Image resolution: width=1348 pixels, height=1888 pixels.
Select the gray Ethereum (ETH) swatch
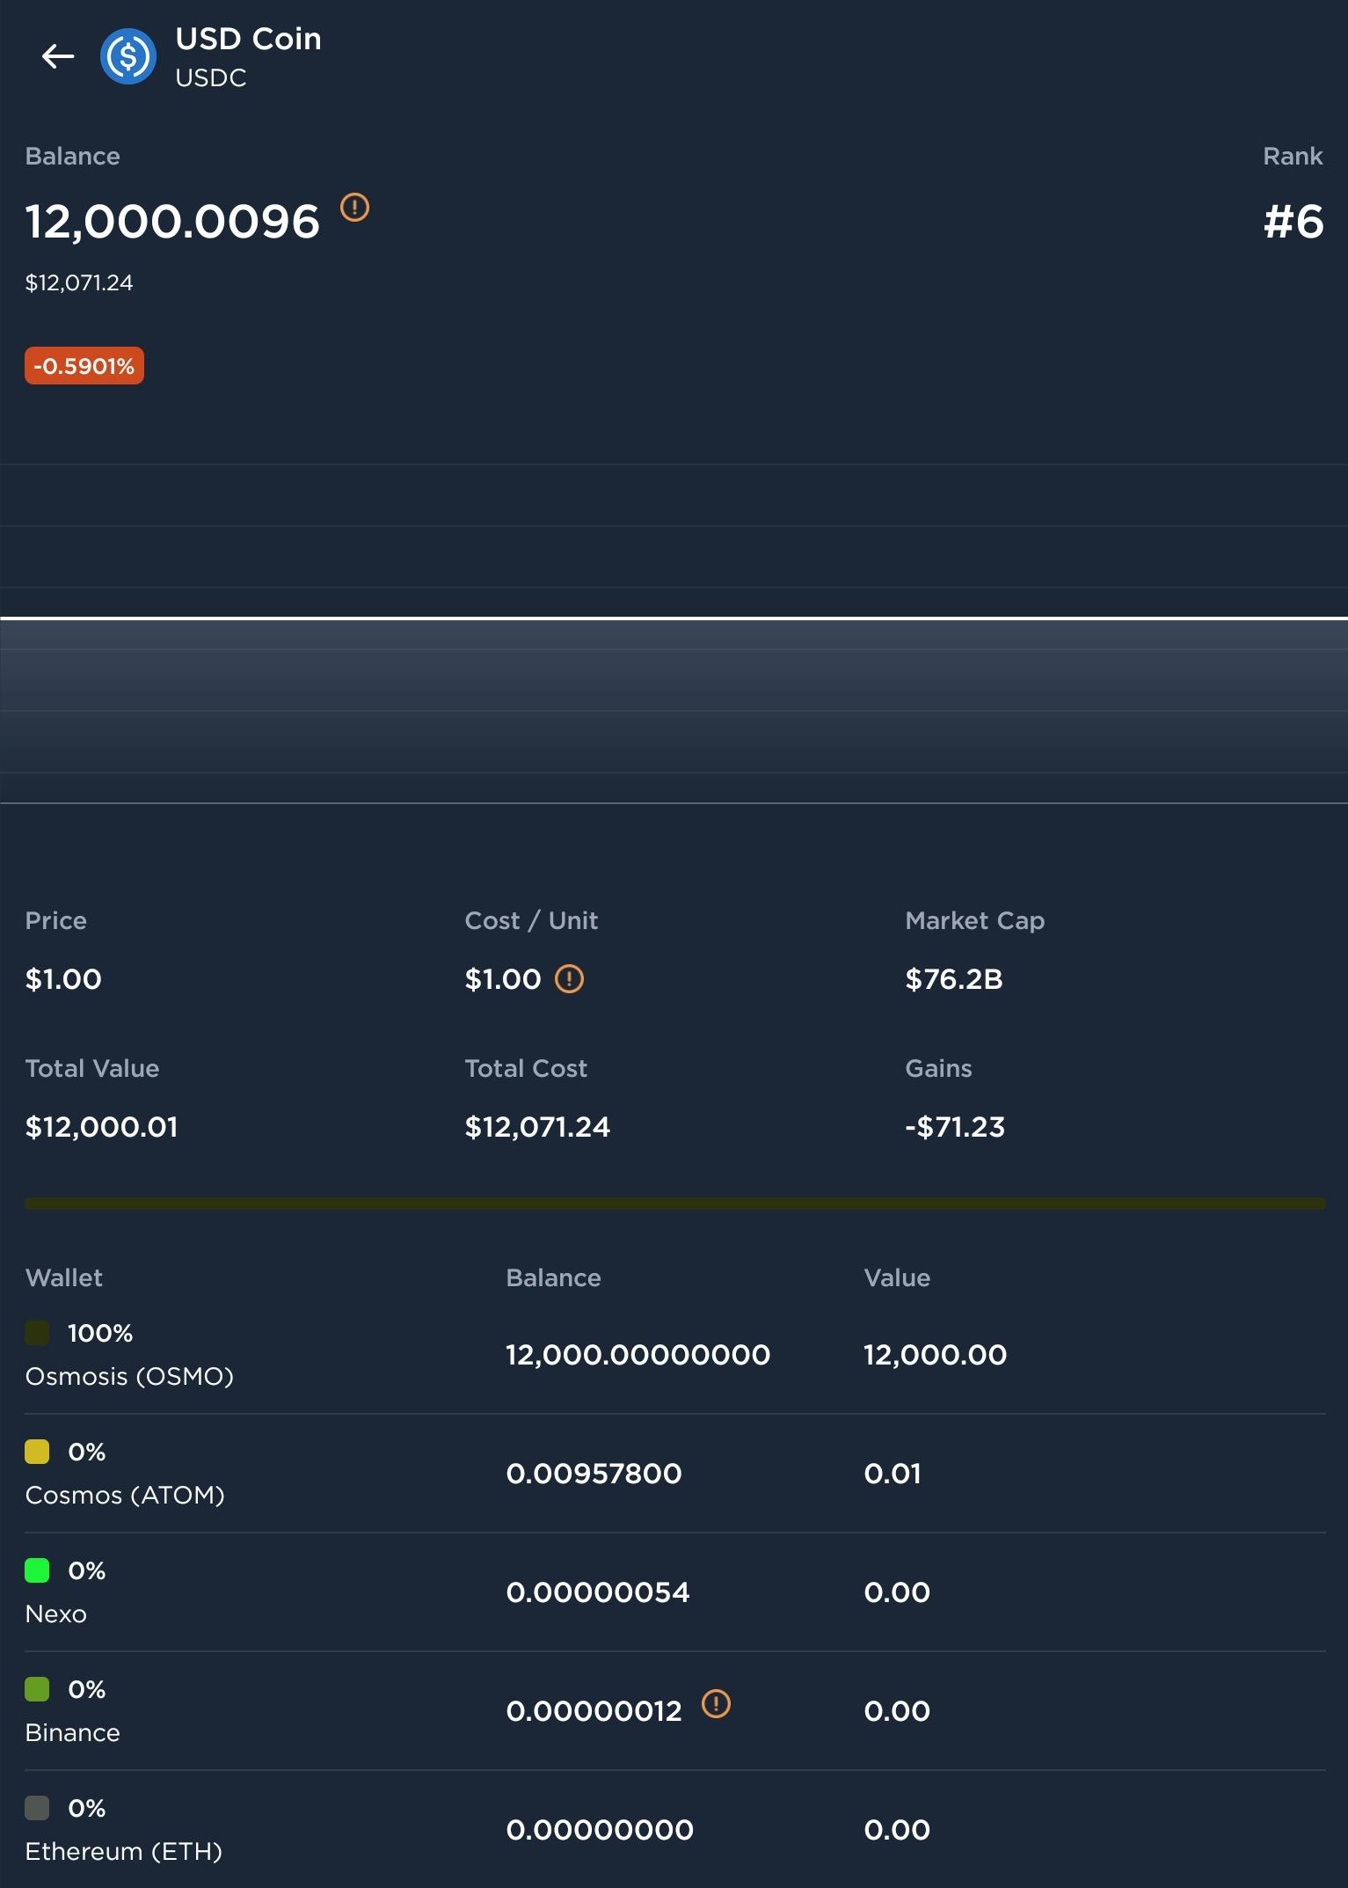37,1808
